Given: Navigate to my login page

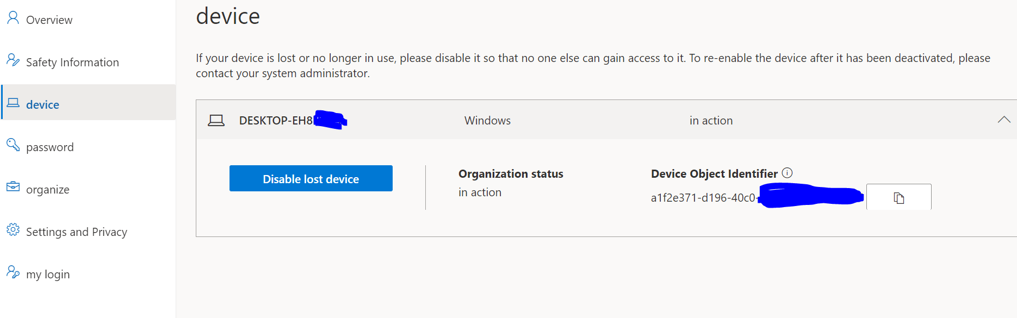Looking at the screenshot, I should pos(48,275).
